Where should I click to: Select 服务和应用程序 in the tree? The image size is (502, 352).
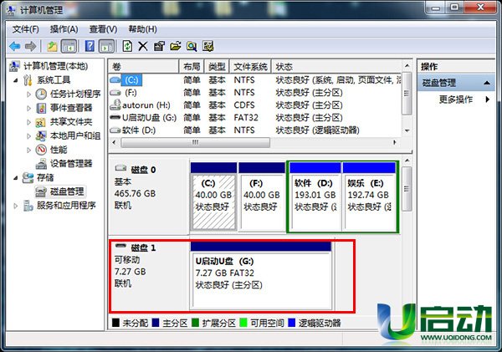click(66, 206)
